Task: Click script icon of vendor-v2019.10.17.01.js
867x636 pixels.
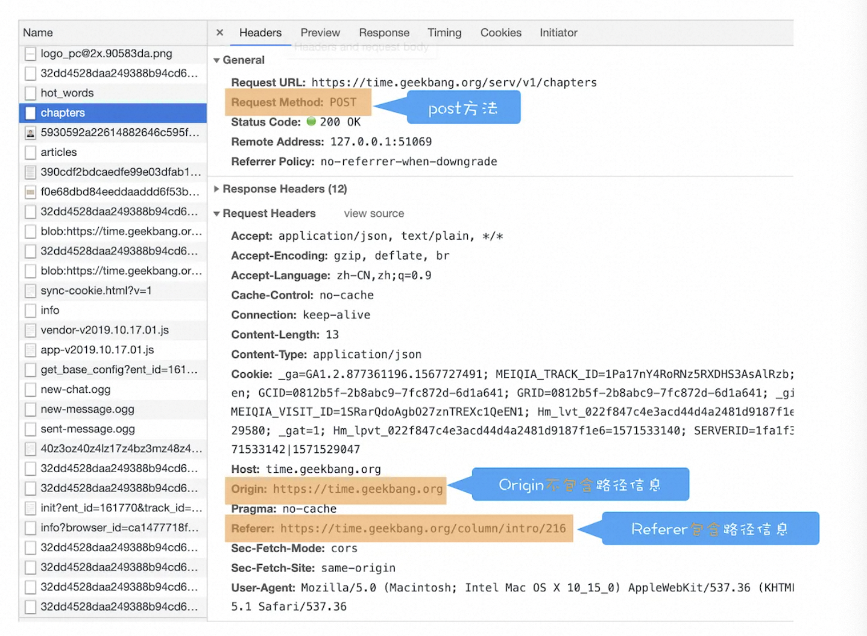Action: click(30, 331)
